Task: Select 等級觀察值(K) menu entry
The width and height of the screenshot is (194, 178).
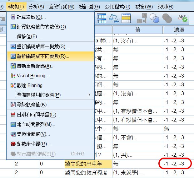Action: (x=50, y=105)
